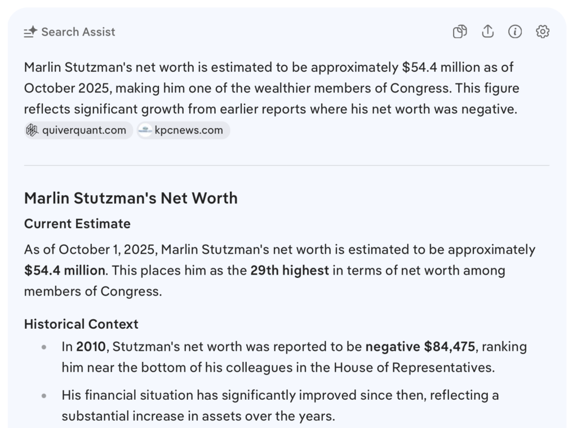Click the kpcnews.com favicon

145,130
